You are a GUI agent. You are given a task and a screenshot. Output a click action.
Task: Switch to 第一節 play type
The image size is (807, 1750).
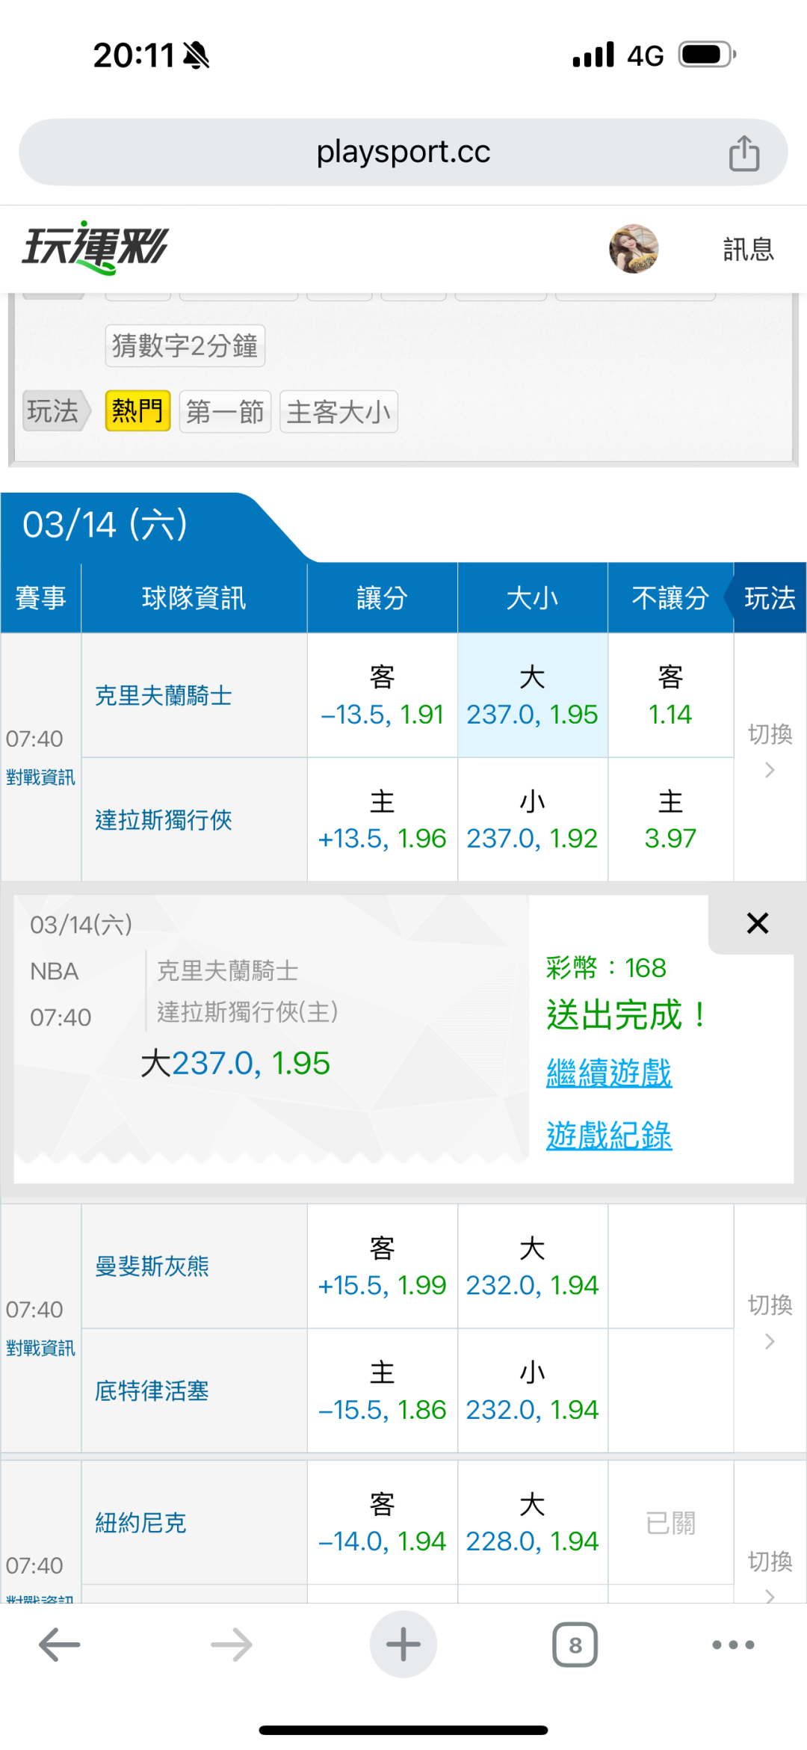tap(225, 411)
